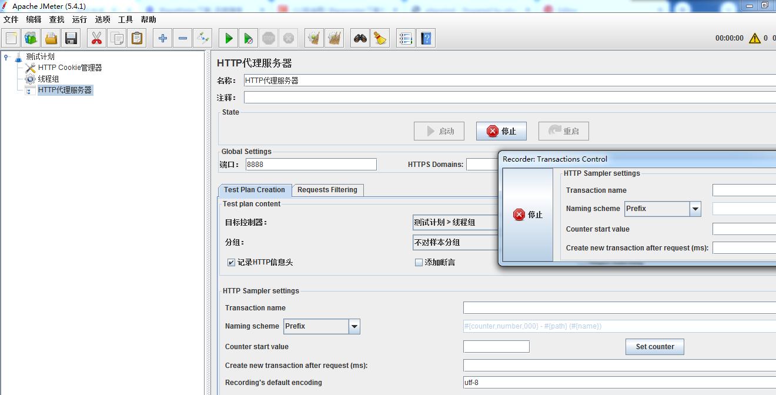The width and height of the screenshot is (776, 395).
Task: Open the 目标控制器 combo box
Action: 456,223
